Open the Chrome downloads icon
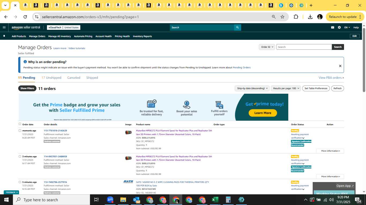The width and height of the screenshot is (366, 205). coord(310,17)
